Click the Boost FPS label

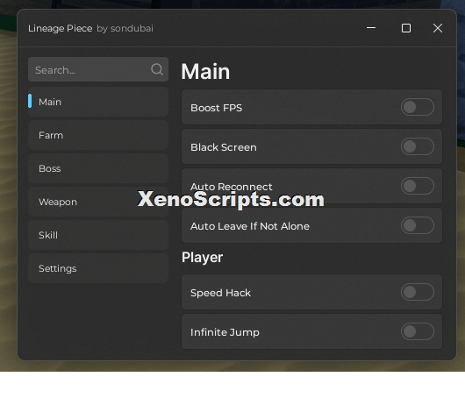point(216,108)
